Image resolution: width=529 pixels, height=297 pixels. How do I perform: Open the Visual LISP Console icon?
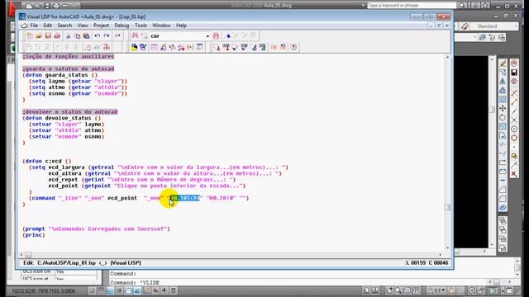click(x=155, y=47)
